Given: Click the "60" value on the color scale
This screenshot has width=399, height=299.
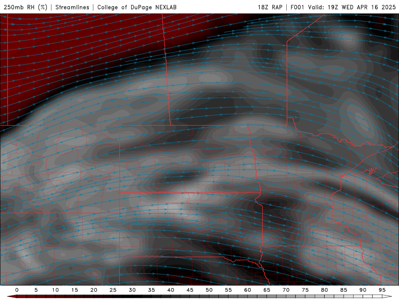Looking at the screenshot, I should tap(247, 290).
